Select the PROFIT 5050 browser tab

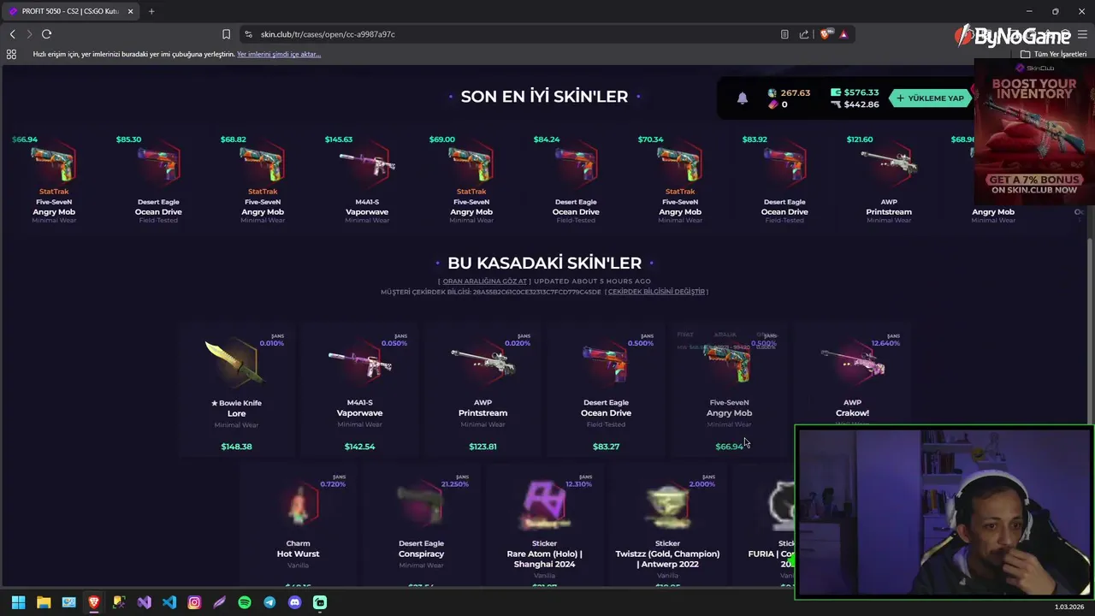pos(70,11)
